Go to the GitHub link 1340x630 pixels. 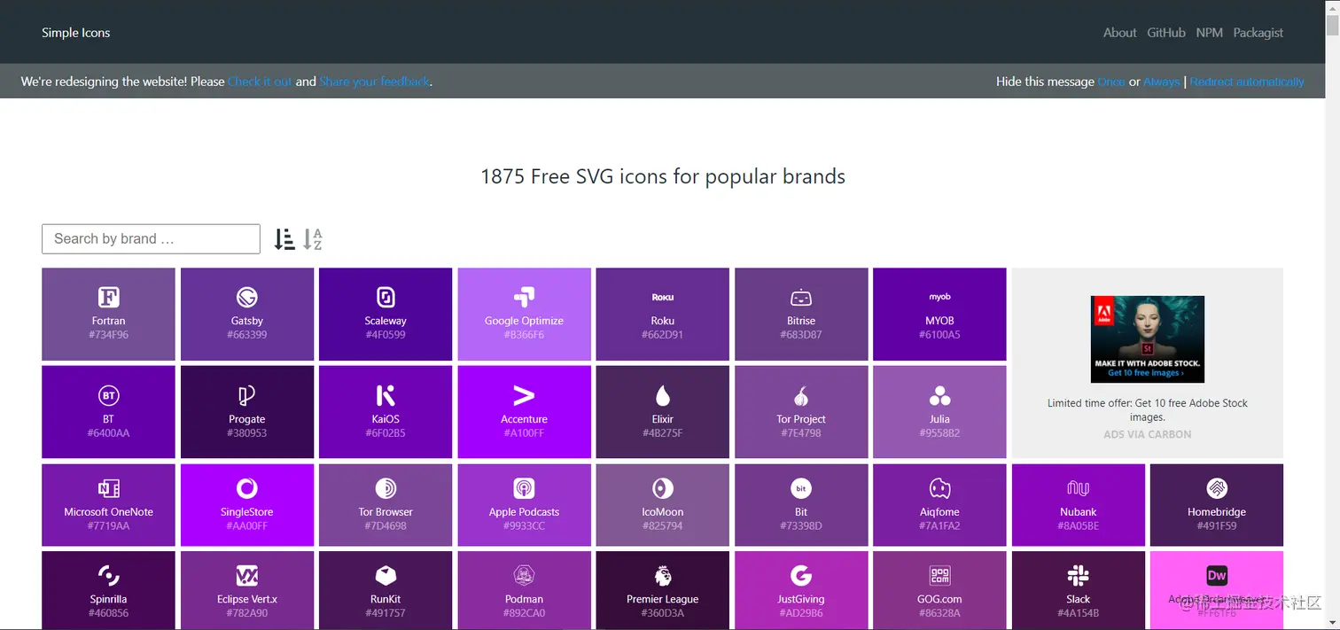click(1166, 33)
